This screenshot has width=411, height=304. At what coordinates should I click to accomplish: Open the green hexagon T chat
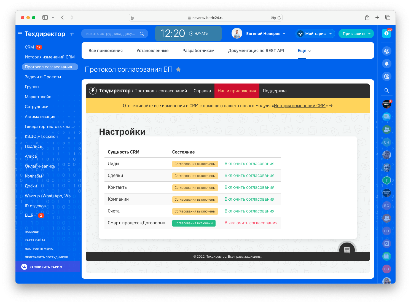pyautogui.click(x=387, y=180)
